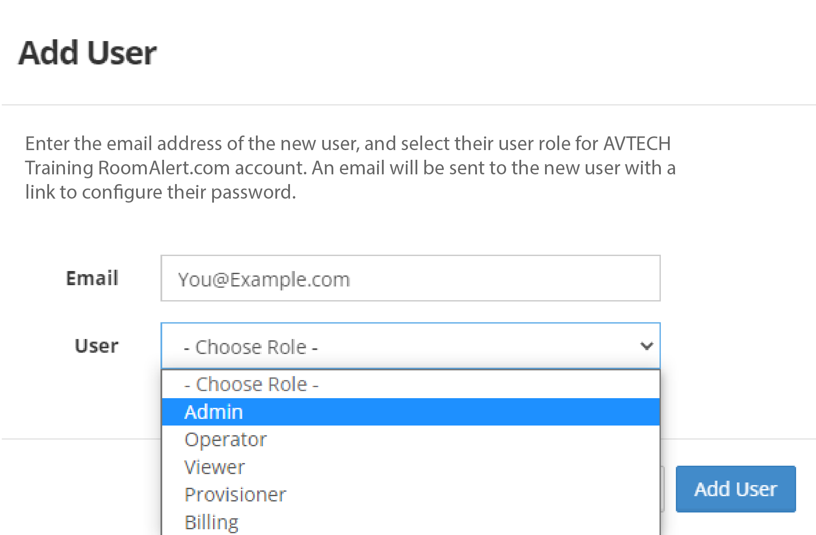Click the User role combo box
816x535 pixels.
[x=398, y=346]
